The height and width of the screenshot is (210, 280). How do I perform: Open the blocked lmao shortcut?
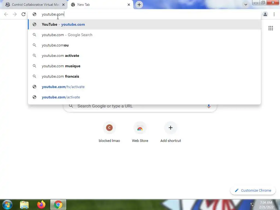(109, 132)
